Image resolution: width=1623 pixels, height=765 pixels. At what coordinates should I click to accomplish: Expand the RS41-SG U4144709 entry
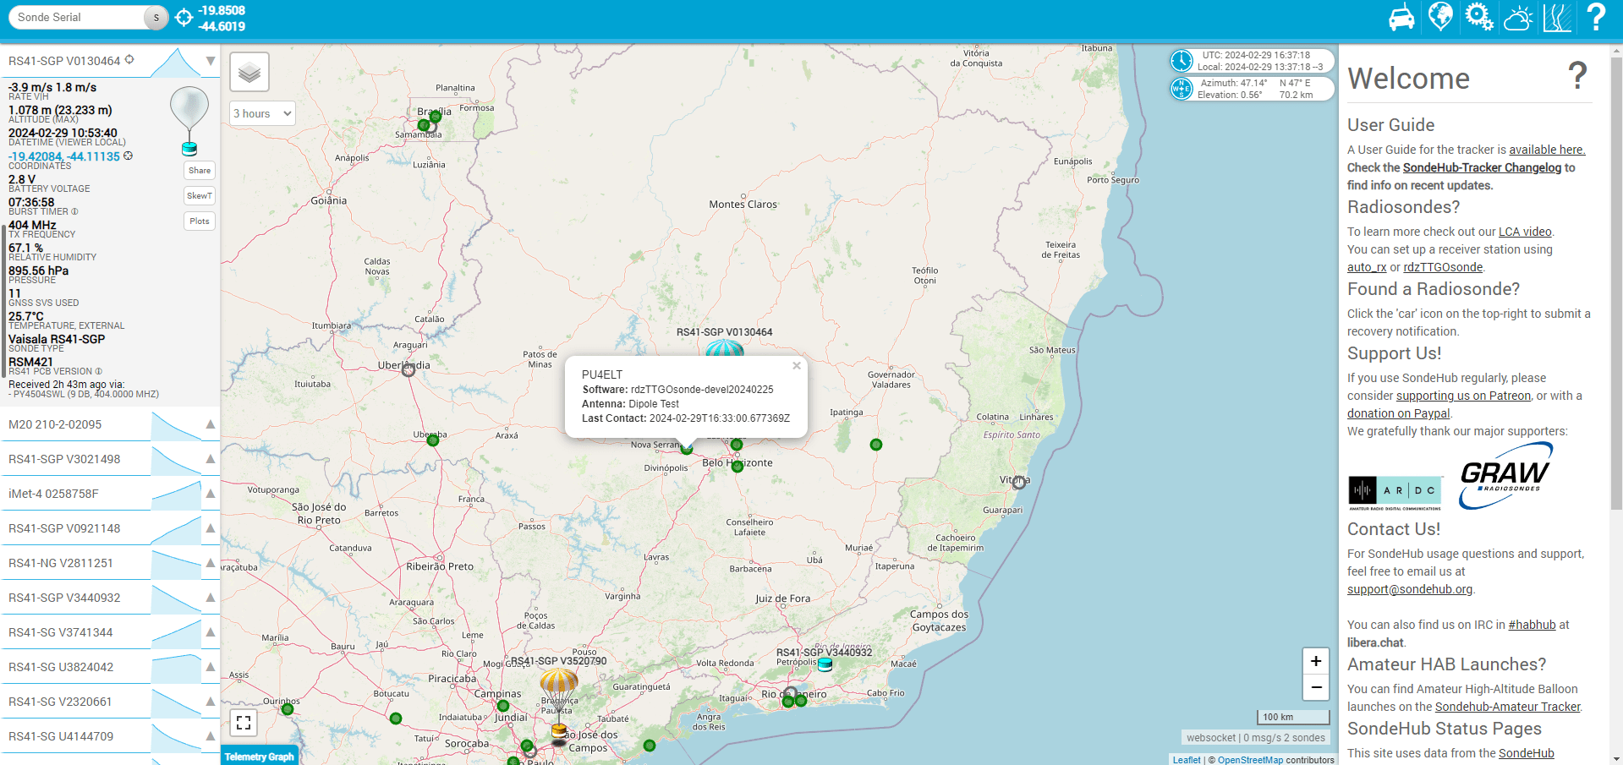(211, 736)
